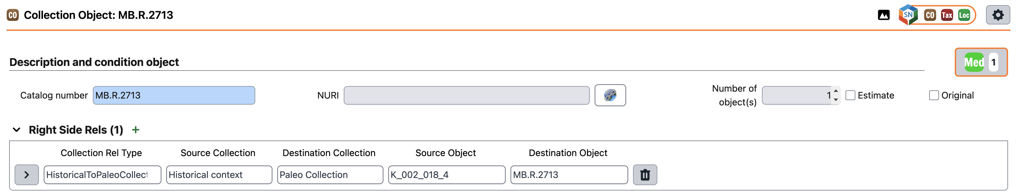Click the Catalog number field
This screenshot has width=1019, height=194.
pos(174,95)
